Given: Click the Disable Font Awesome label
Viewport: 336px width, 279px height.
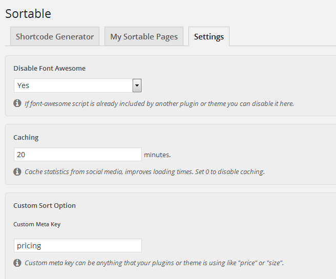Looking at the screenshot, I should pos(50,68).
